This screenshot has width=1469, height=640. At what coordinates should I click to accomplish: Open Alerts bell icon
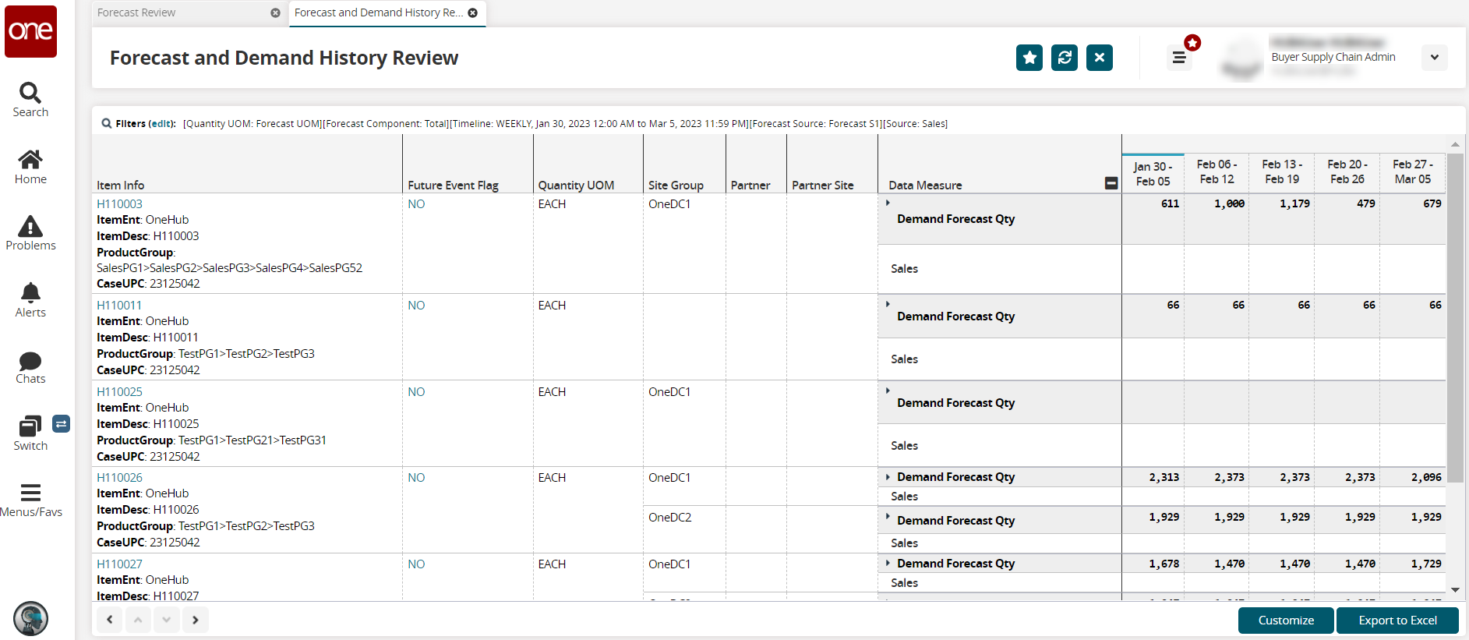click(30, 300)
